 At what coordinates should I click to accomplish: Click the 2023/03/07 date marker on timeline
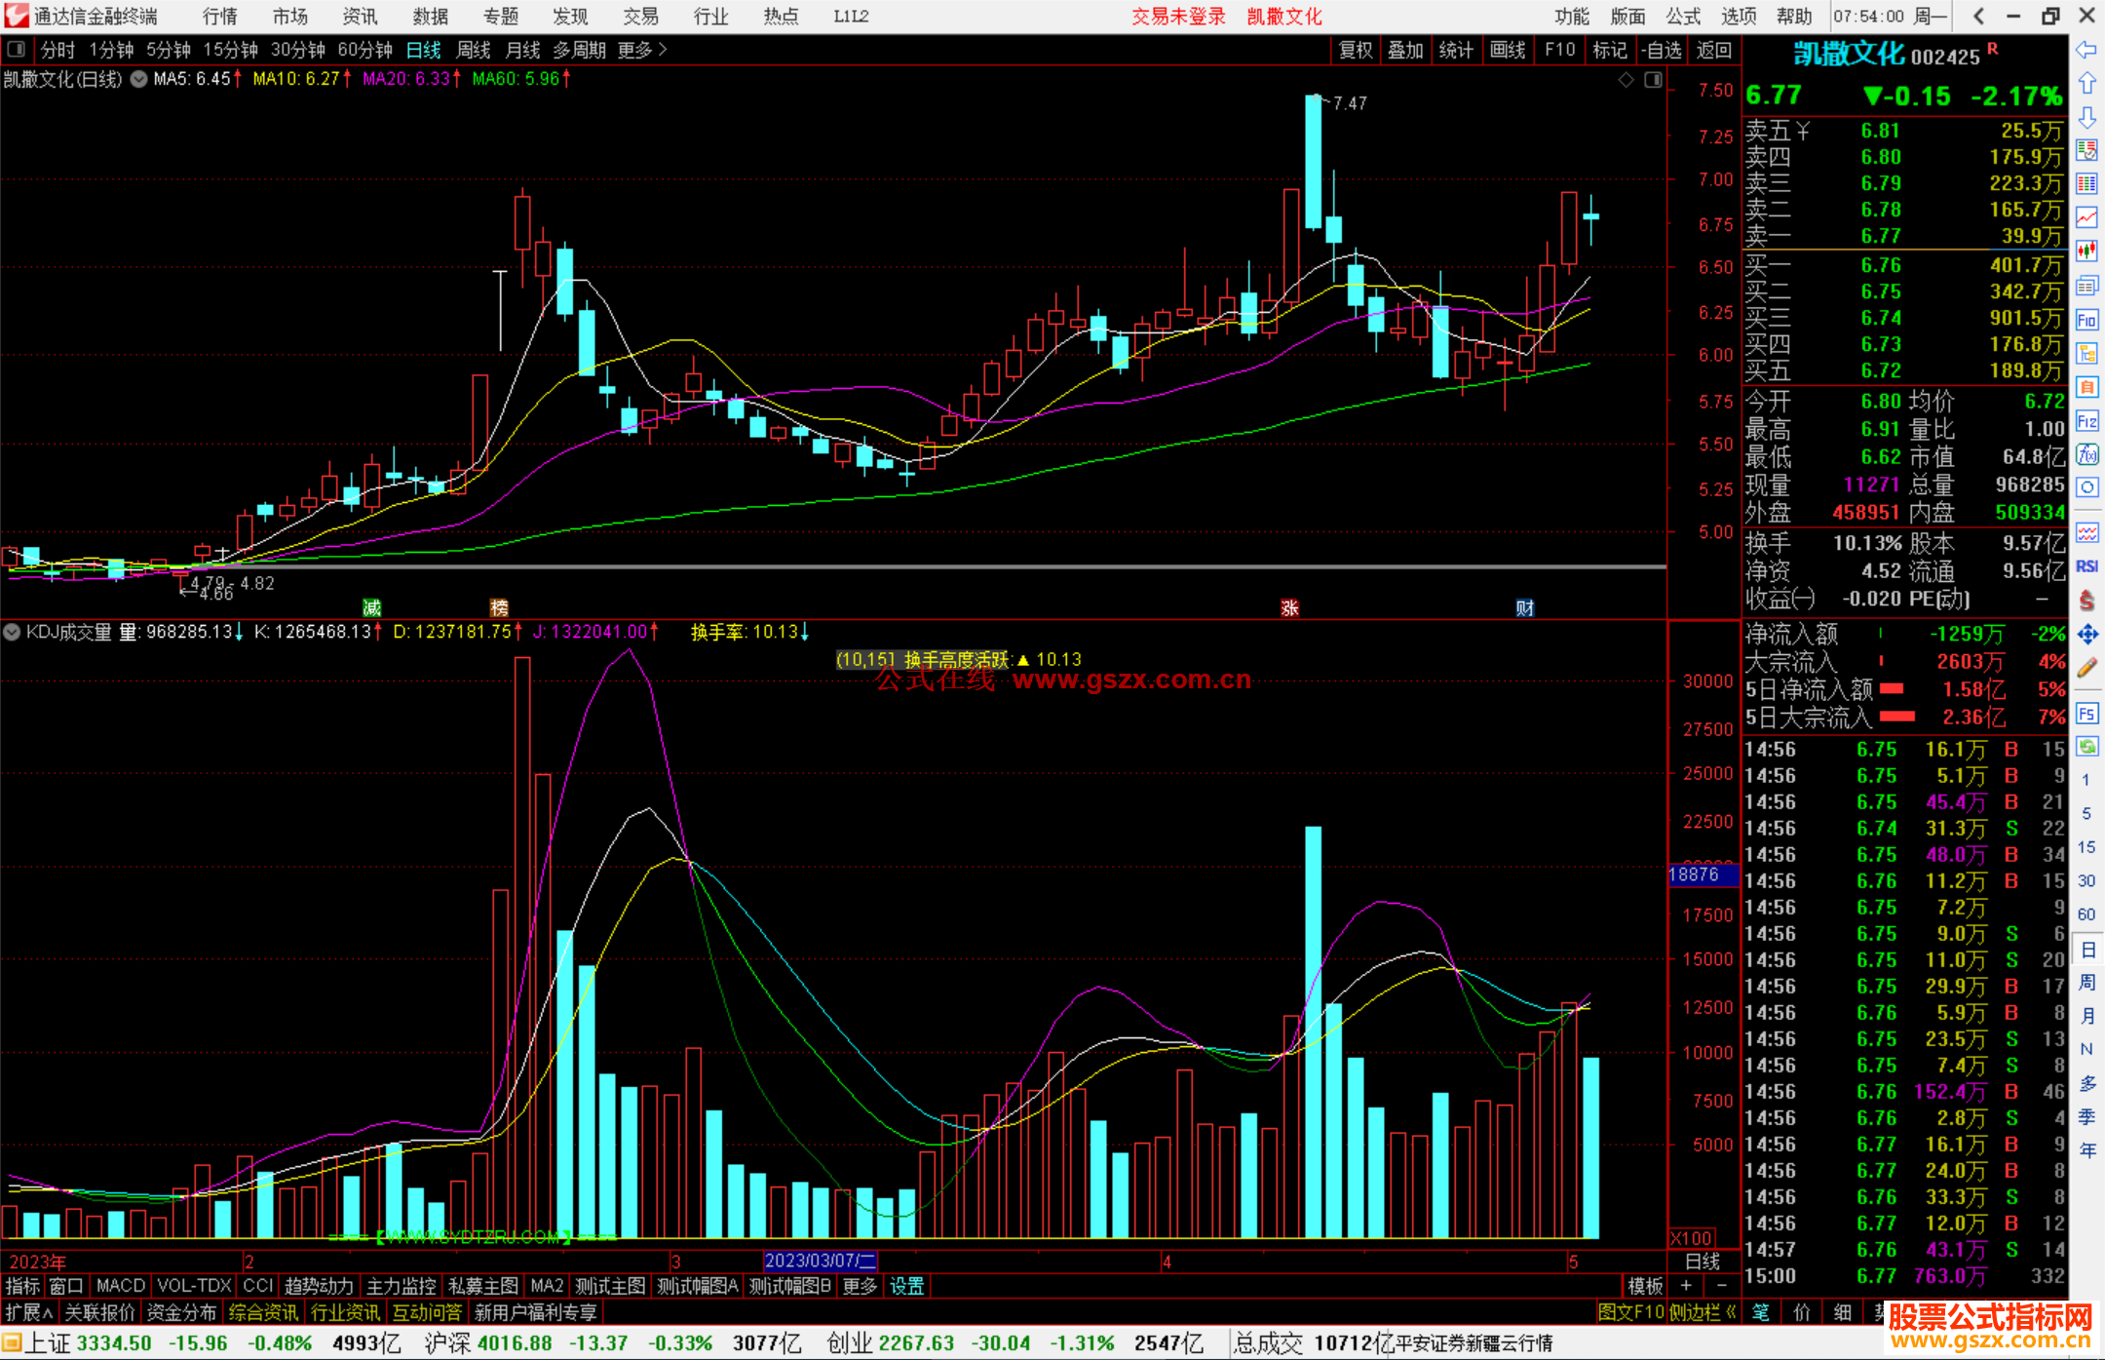tap(820, 1261)
